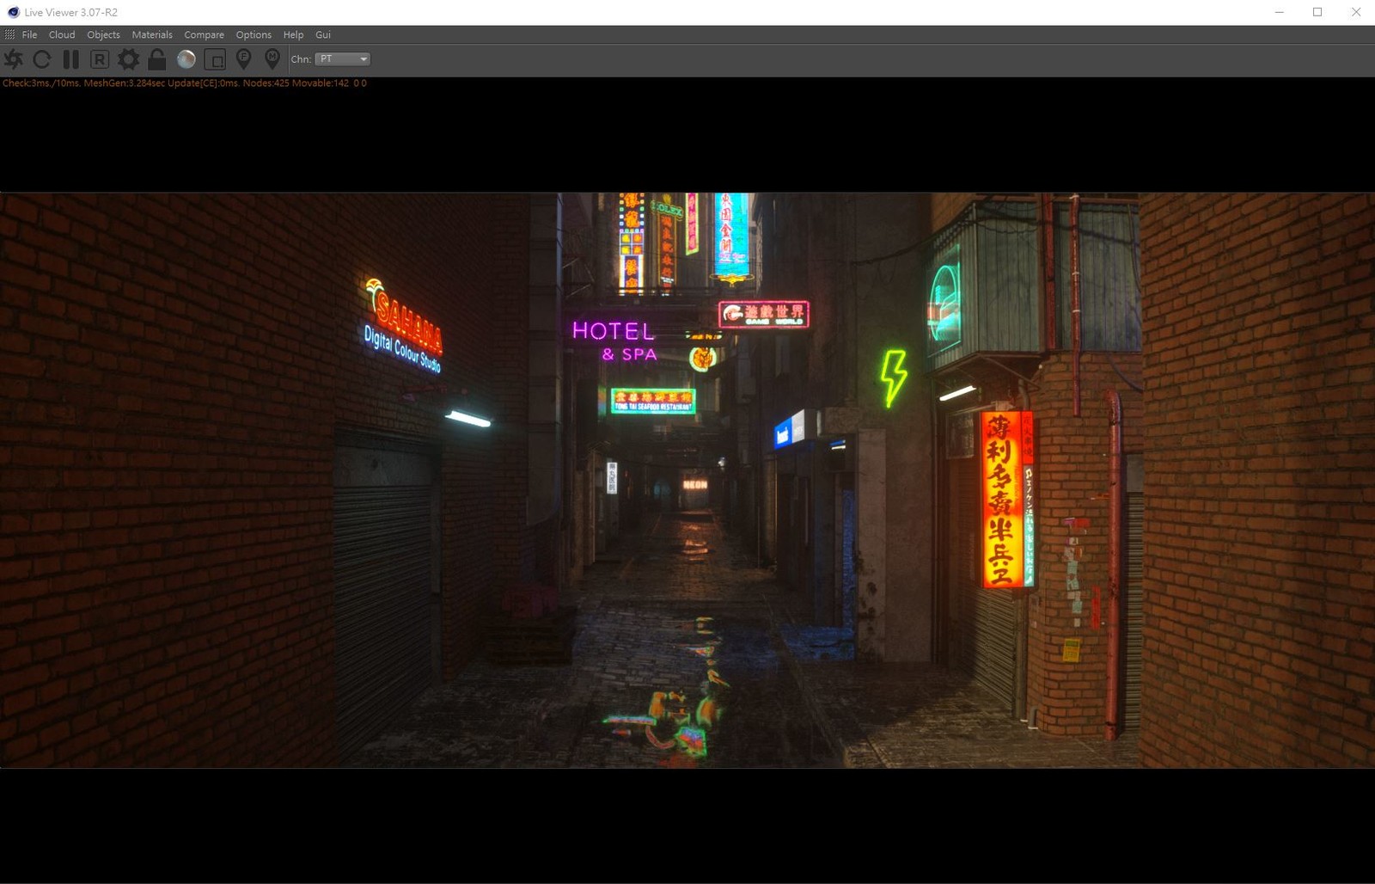
Task: Click the orange vertical Chinese sign in render
Action: 1001,500
